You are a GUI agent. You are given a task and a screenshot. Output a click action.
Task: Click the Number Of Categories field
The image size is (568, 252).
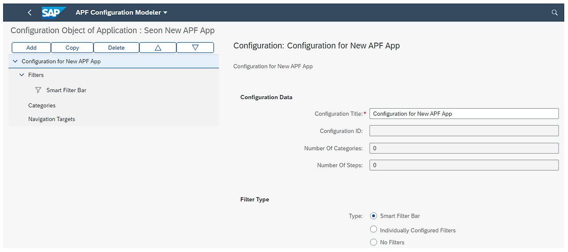[x=464, y=148]
